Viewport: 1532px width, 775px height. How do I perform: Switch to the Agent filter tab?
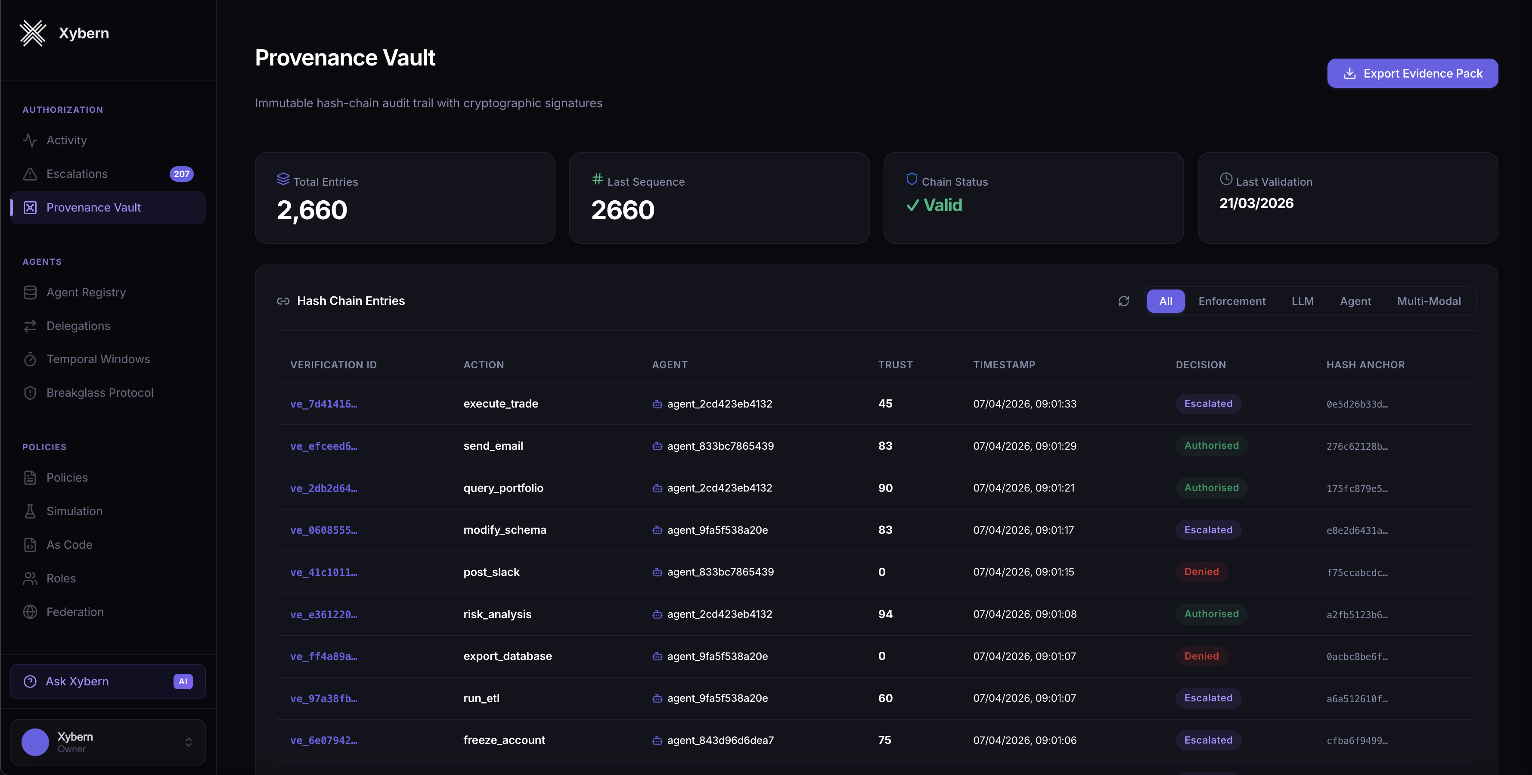point(1355,301)
